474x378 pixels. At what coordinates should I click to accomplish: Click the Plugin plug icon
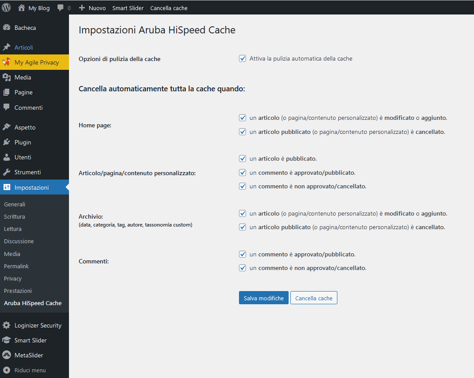click(x=7, y=142)
